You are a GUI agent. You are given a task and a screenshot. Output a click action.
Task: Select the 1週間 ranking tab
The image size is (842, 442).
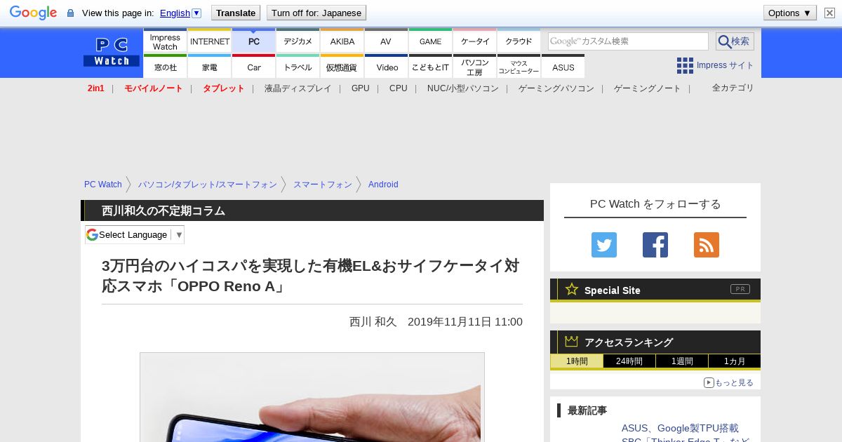click(682, 361)
